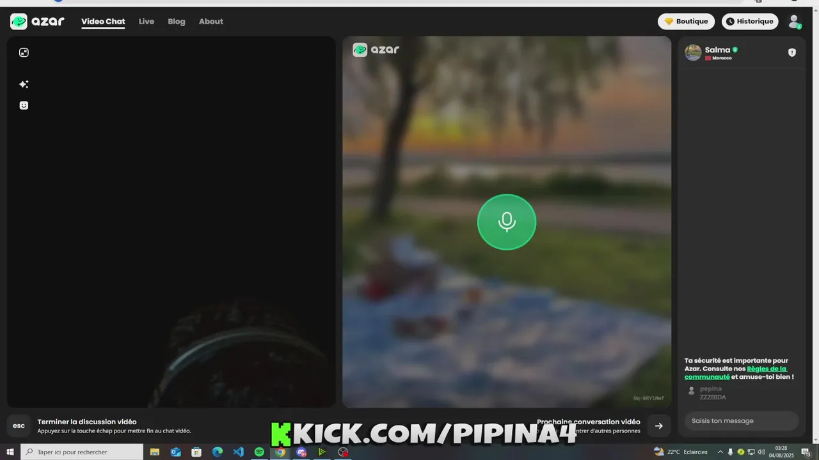Focus the Saisis ton message field
Screen dimensions: 819x460
(x=742, y=420)
